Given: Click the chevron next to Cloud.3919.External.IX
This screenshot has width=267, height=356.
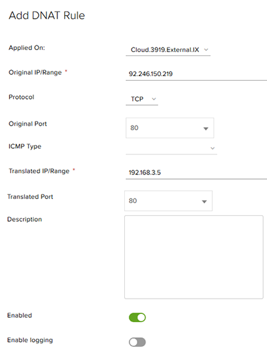Looking at the screenshot, I should click(x=206, y=49).
